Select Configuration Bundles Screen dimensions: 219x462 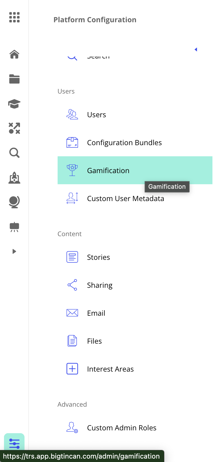(x=124, y=143)
